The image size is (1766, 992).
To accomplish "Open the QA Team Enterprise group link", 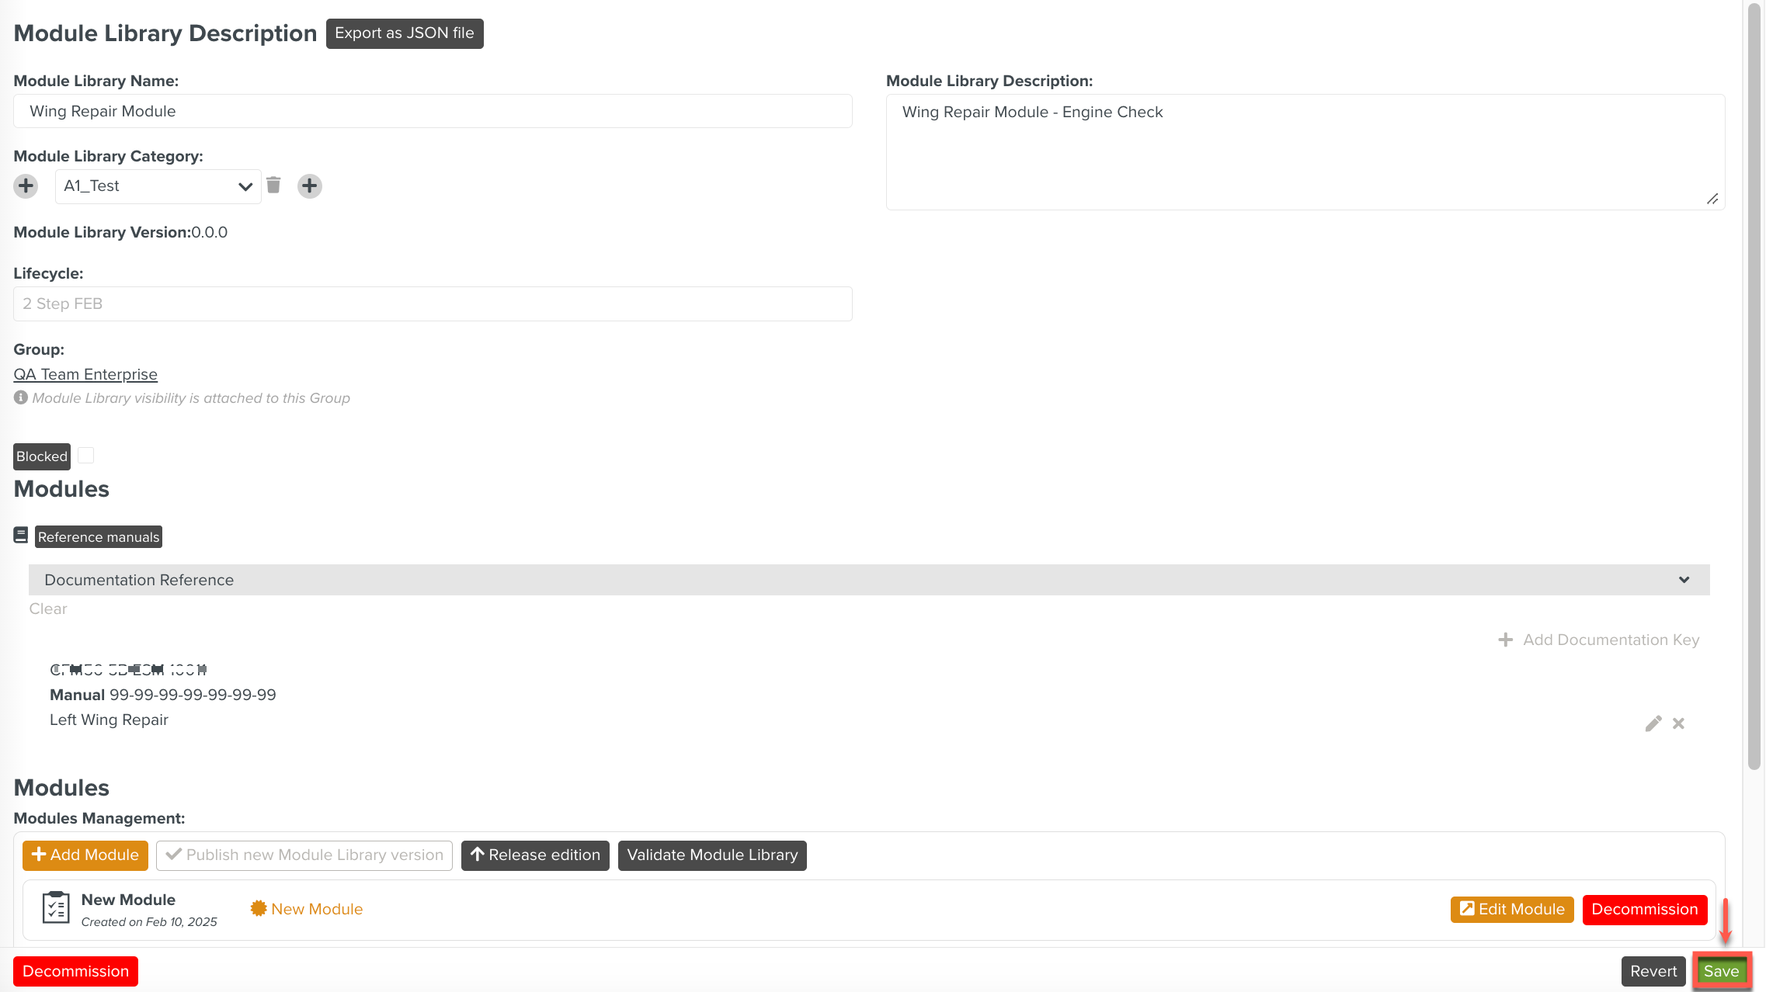I will pos(85,374).
